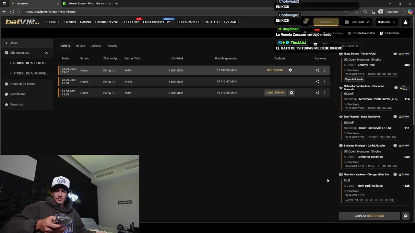Reload the page with browser refresh button
The width and height of the screenshot is (415, 233).
(12, 12)
